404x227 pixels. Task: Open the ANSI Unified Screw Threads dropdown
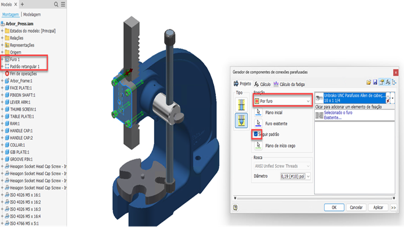282,166
